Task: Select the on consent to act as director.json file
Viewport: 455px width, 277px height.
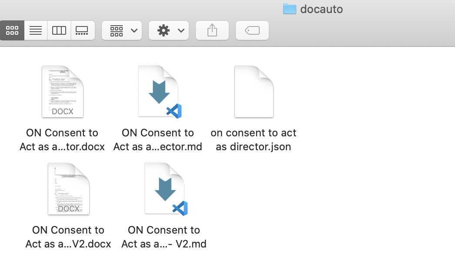Action: (x=254, y=91)
